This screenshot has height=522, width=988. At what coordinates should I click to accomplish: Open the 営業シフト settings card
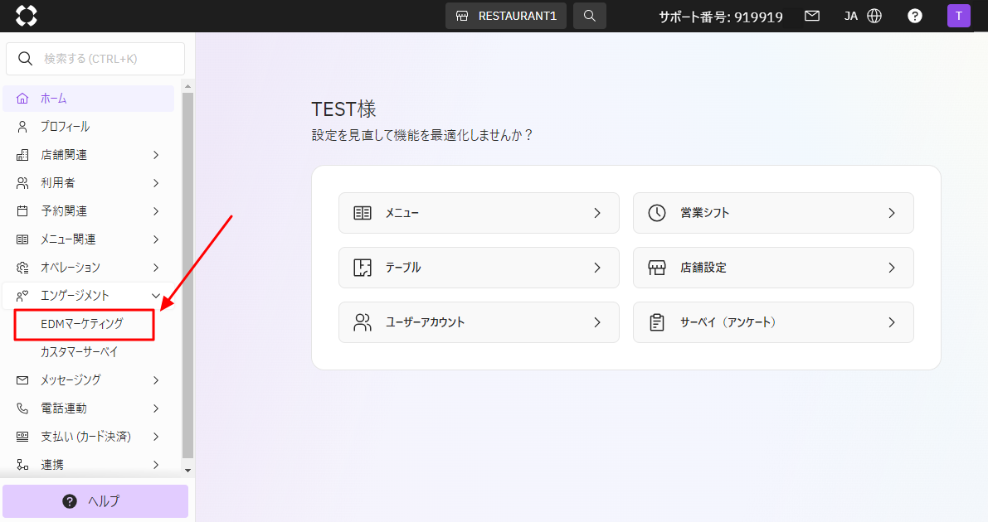pos(772,213)
